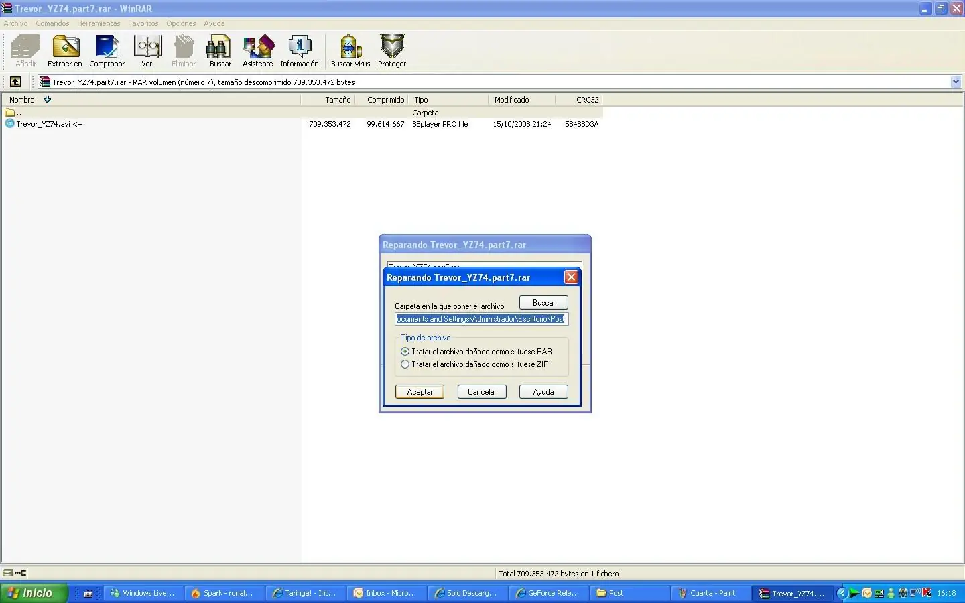Close the Reparando dialog with X
The height and width of the screenshot is (603, 965).
(571, 277)
